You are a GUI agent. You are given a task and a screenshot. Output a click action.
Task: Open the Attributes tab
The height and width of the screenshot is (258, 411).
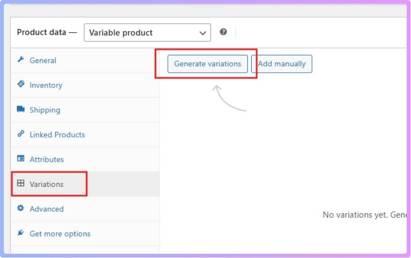[85, 159]
